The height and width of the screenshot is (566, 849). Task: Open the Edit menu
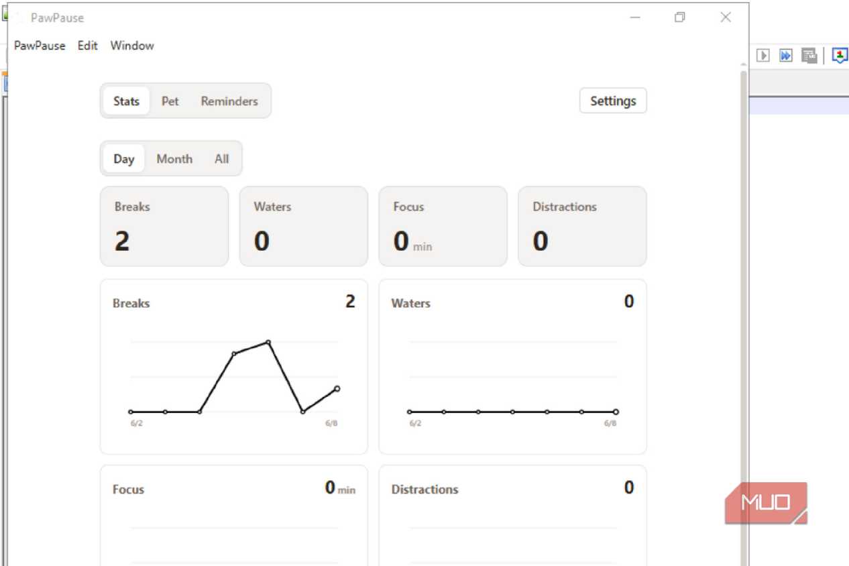click(x=87, y=46)
